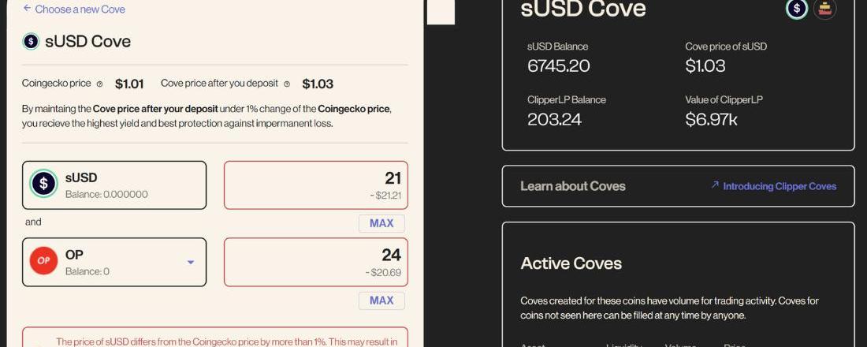Click the sUSD token icon in deposit selector

click(43, 185)
